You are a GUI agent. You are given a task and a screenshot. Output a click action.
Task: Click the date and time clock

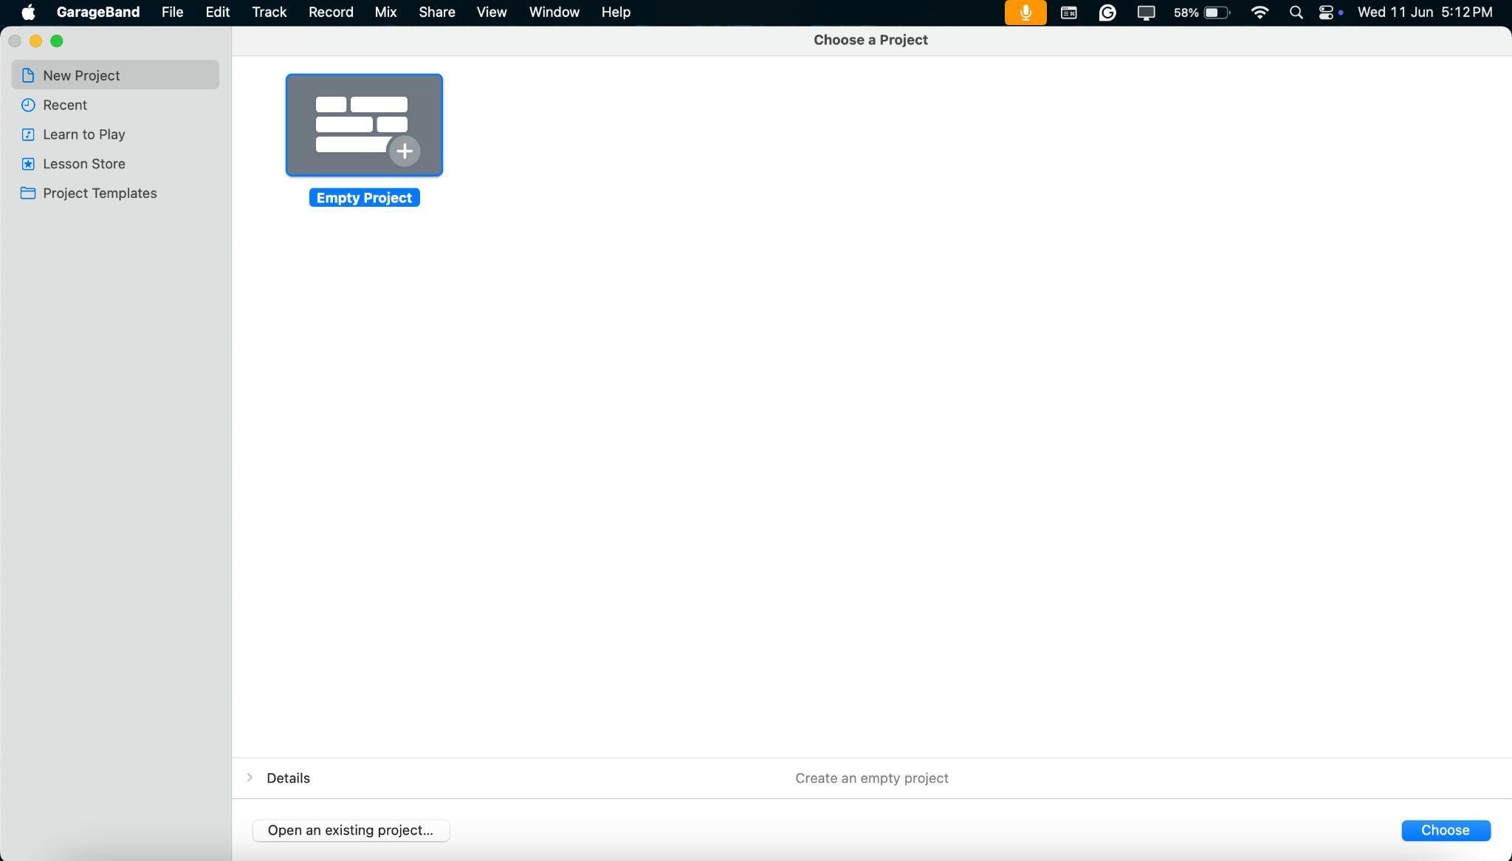[1425, 13]
